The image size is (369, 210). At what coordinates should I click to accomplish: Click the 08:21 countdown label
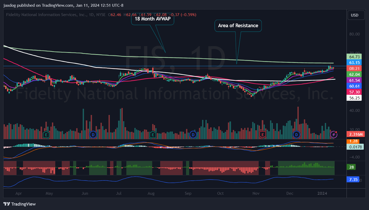pos(354,69)
